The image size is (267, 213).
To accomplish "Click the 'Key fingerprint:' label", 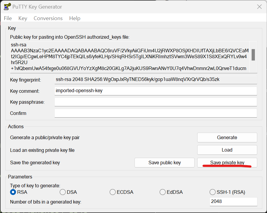I will pyautogui.click(x=25, y=80).
